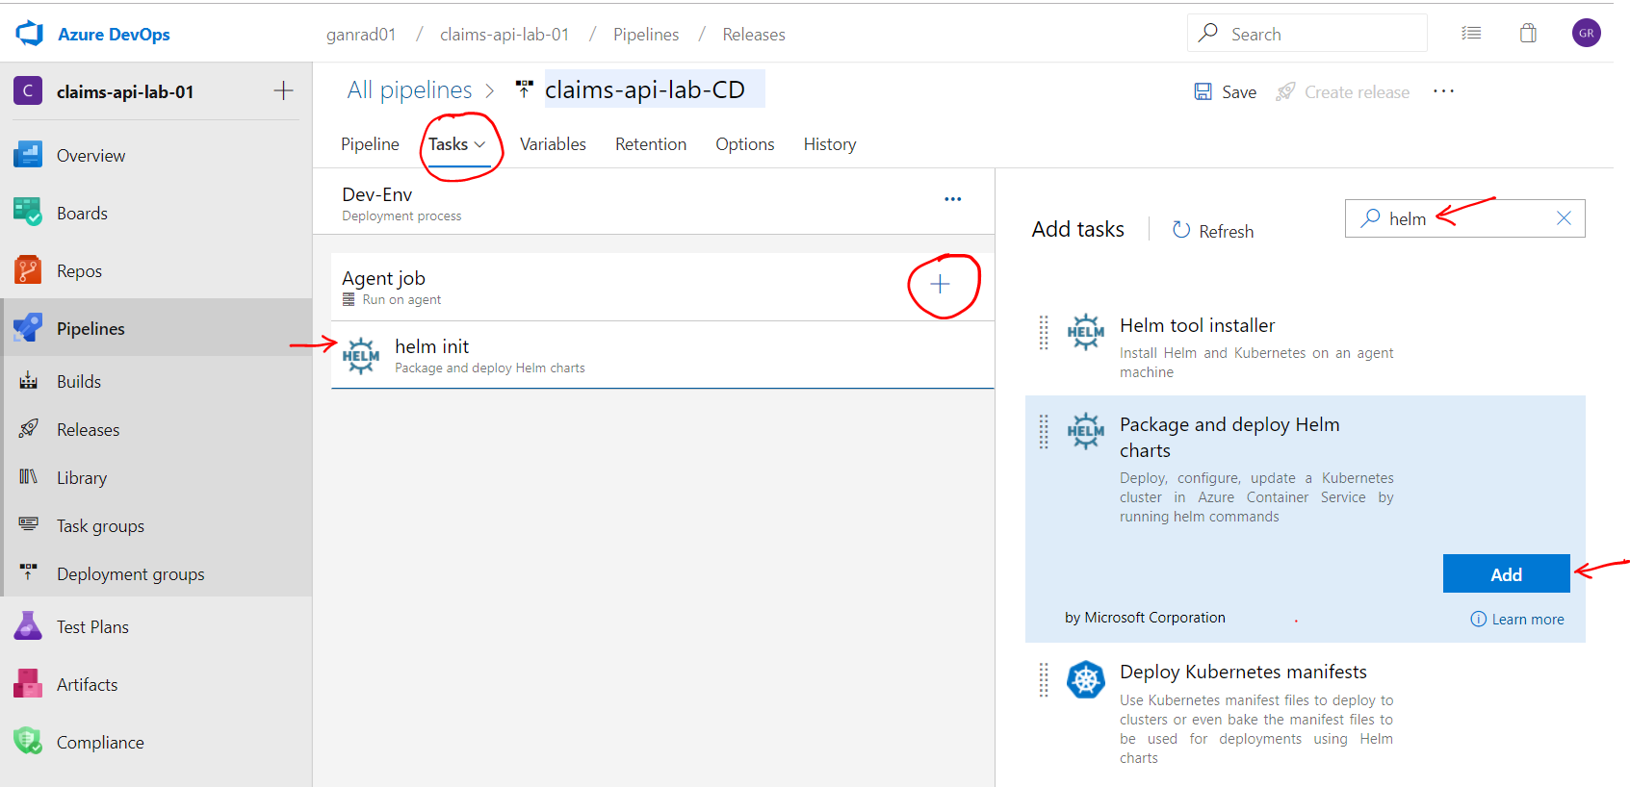The height and width of the screenshot is (787, 1630).
Task: Click the Helm tool installer icon
Action: coord(1086,332)
